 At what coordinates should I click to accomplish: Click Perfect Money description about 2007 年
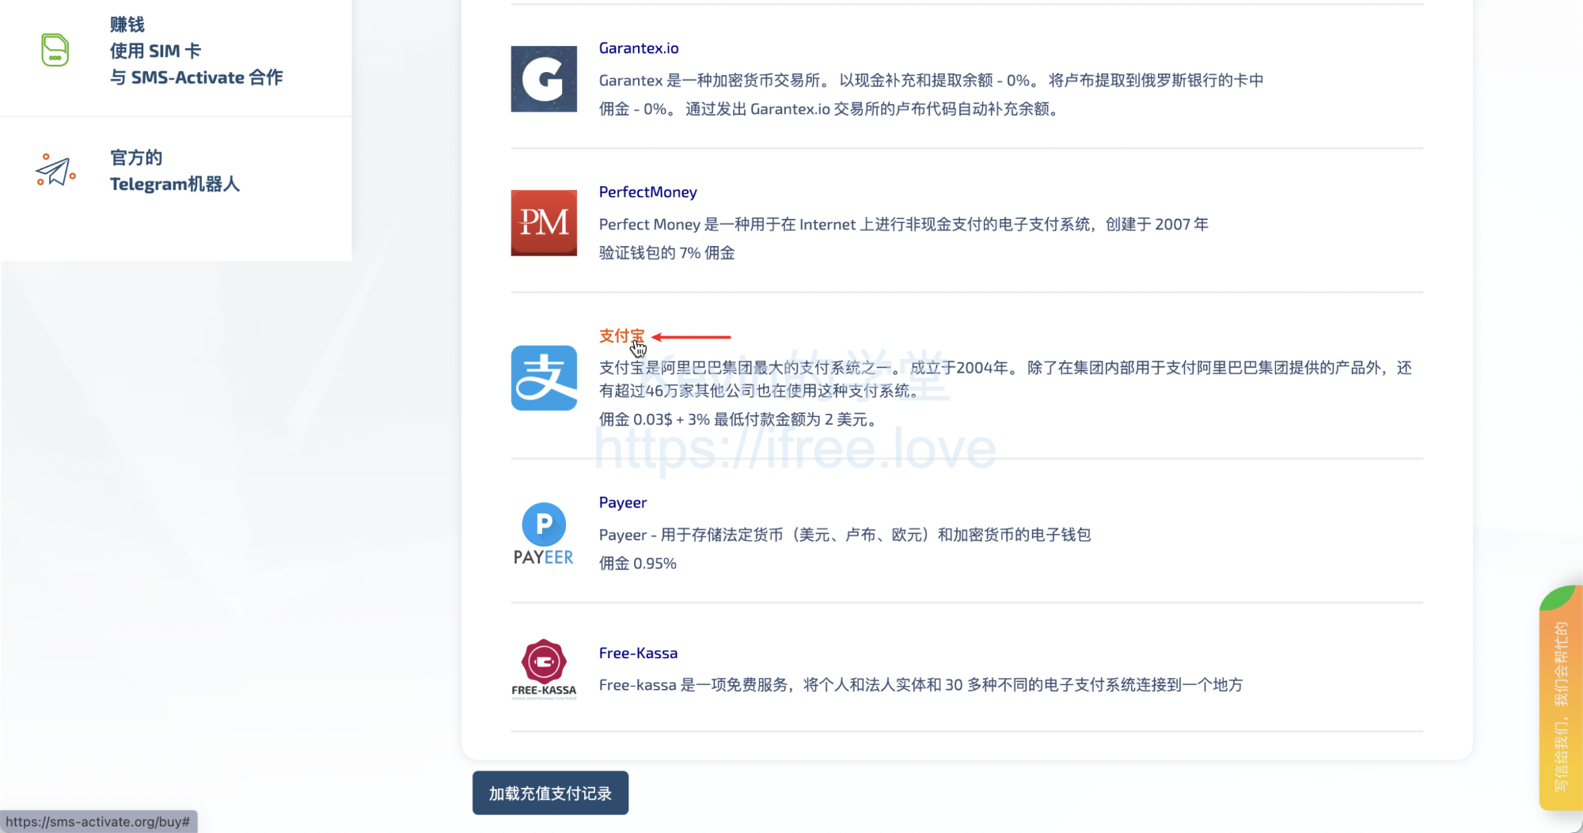pyautogui.click(x=903, y=225)
